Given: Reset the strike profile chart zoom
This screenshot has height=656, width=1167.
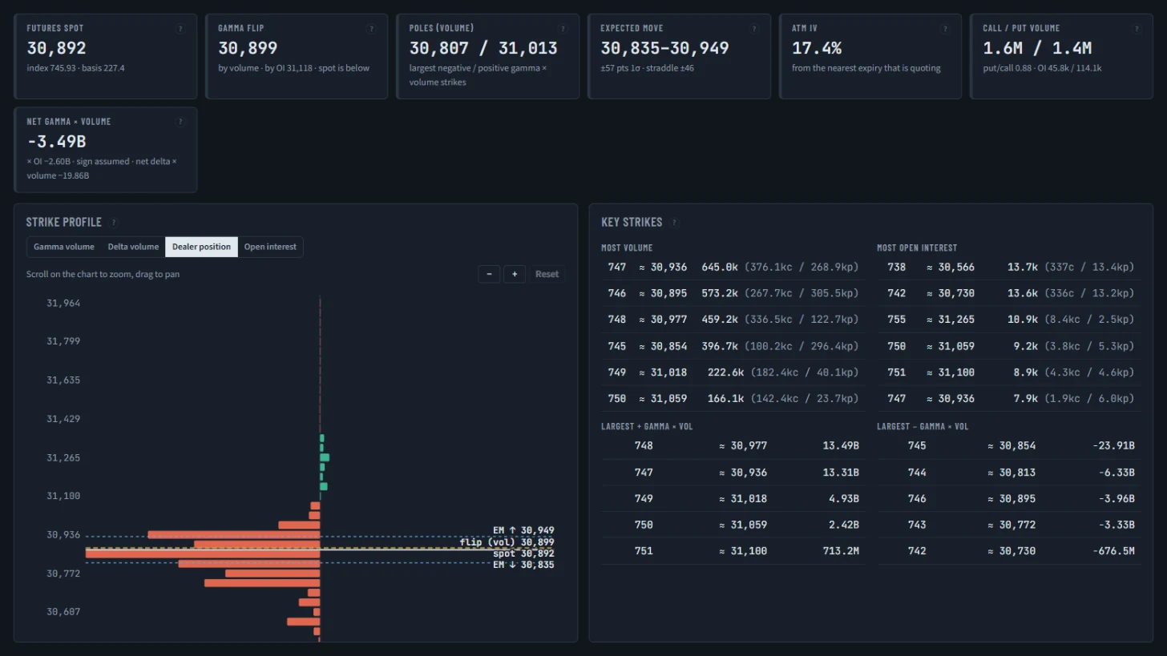Looking at the screenshot, I should 547,274.
